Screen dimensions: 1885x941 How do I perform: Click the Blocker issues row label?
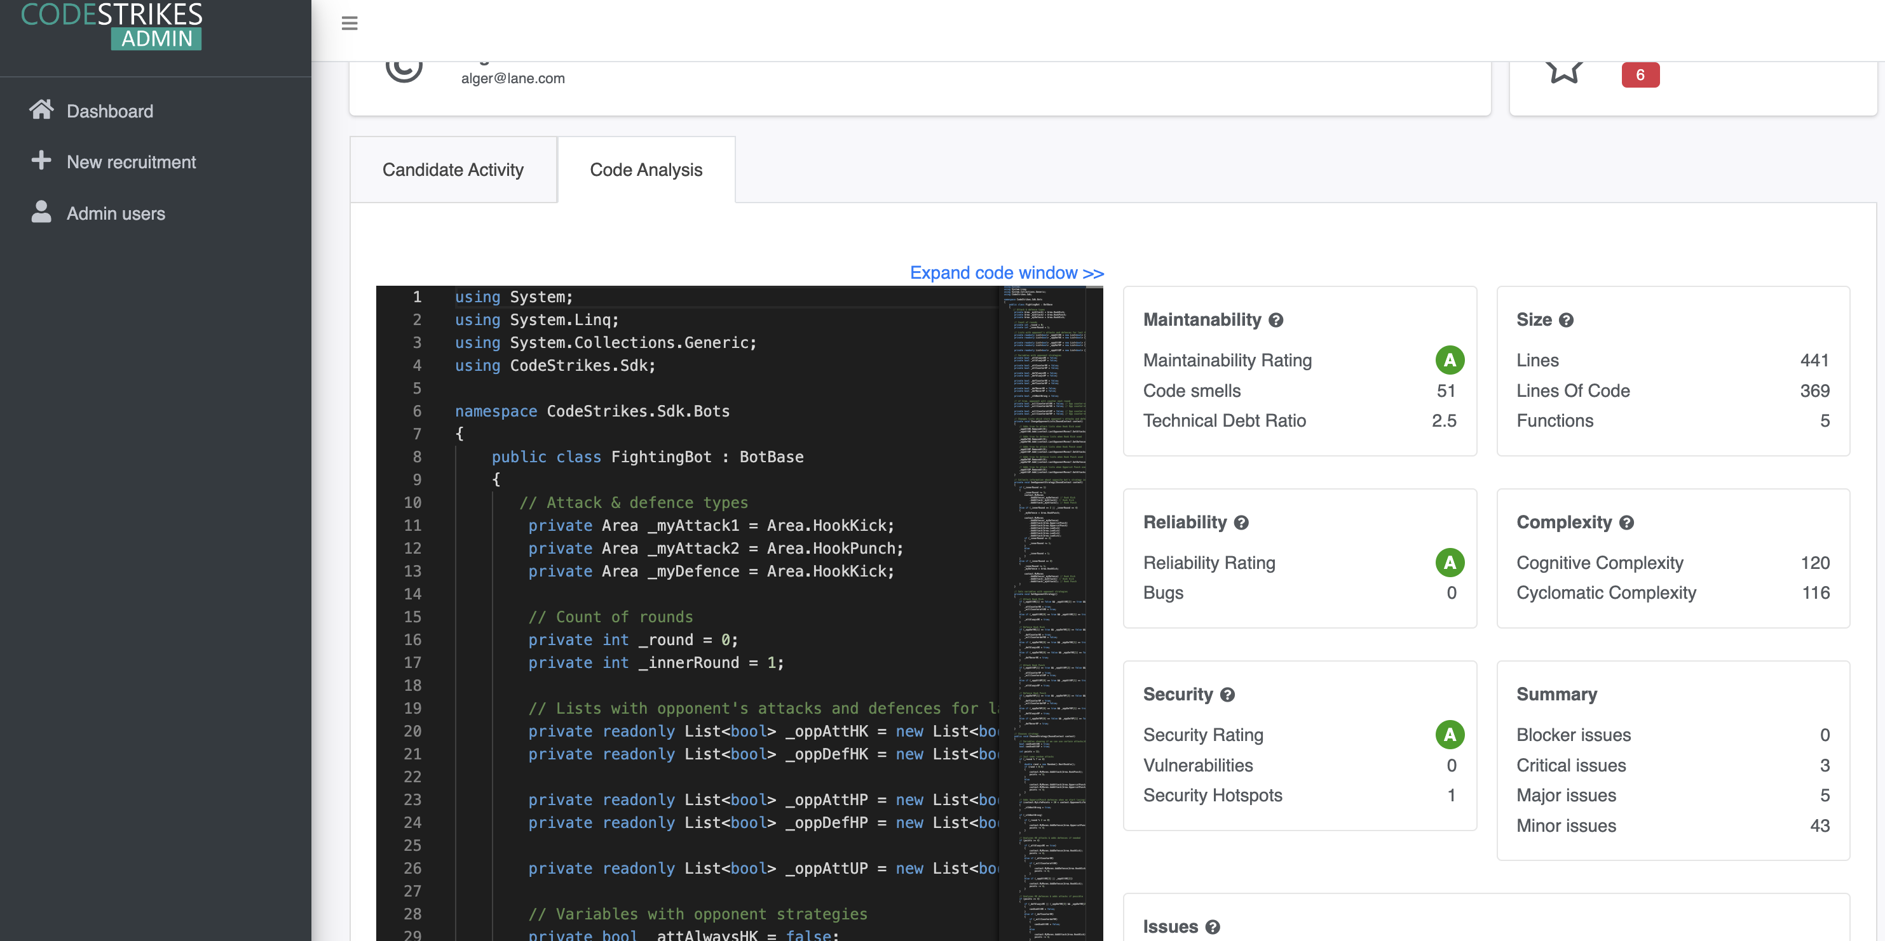point(1574,735)
